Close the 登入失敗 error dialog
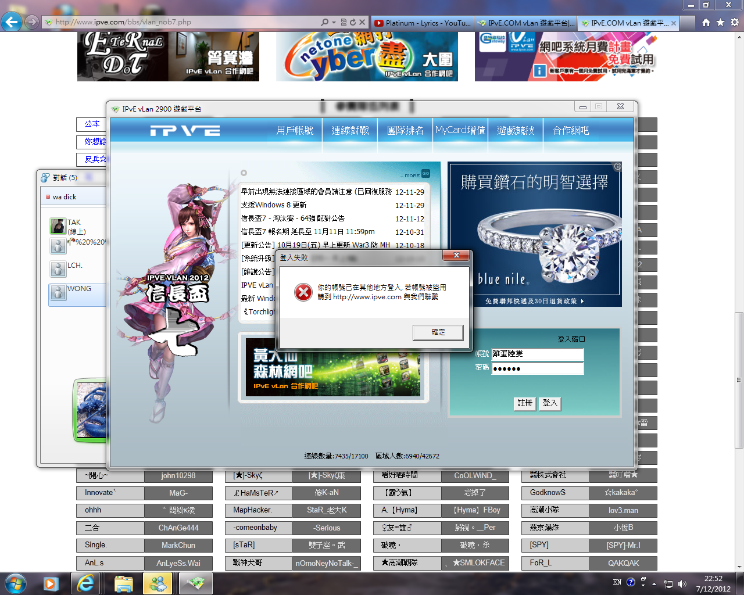744x595 pixels. coord(456,255)
